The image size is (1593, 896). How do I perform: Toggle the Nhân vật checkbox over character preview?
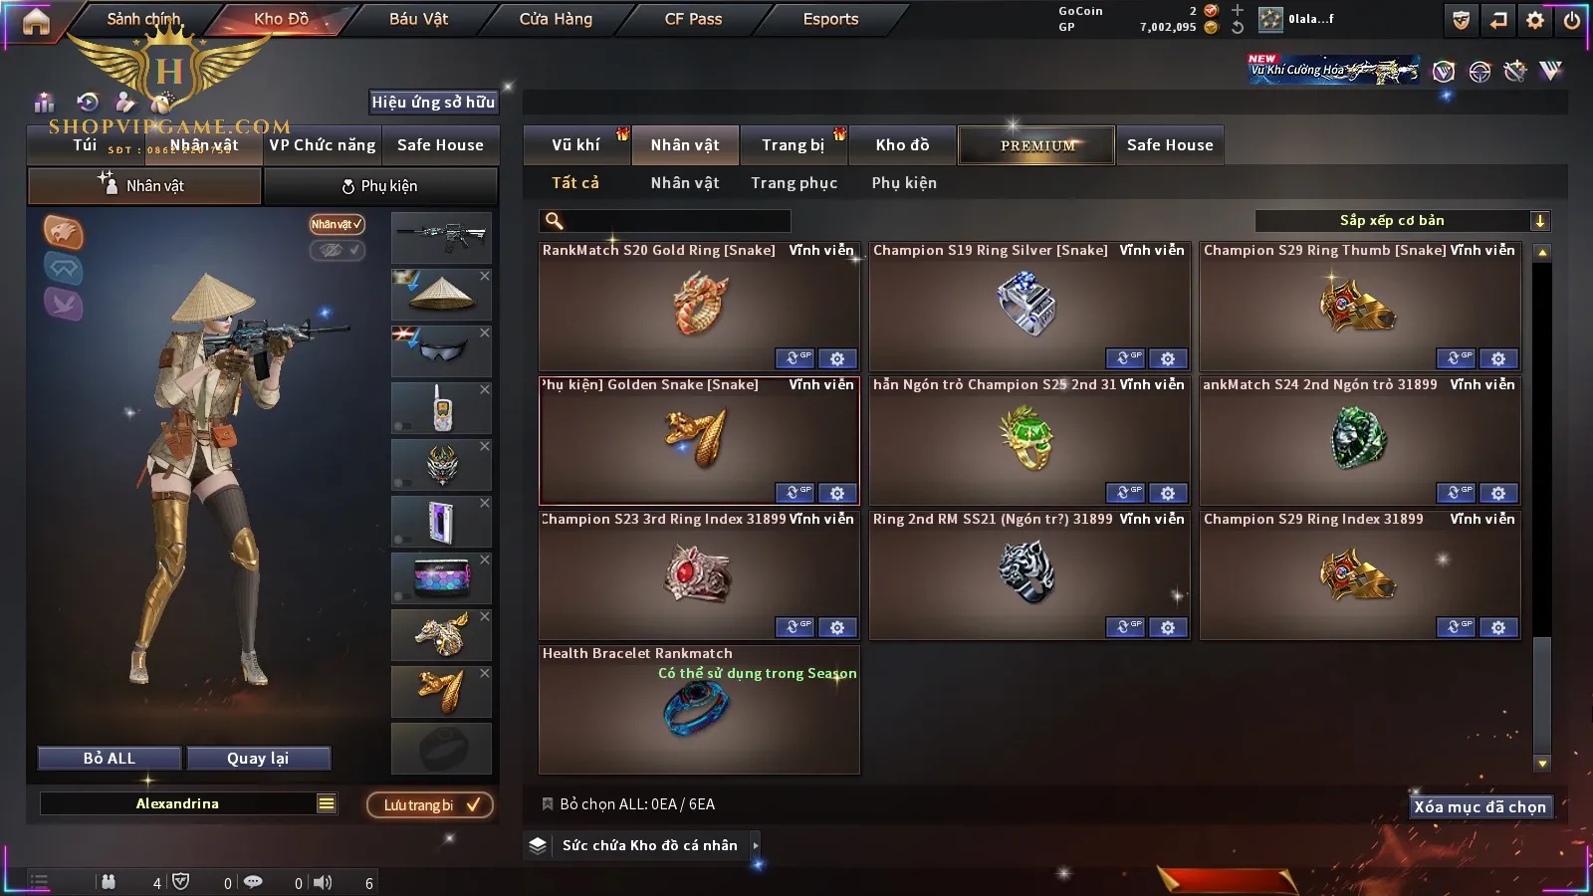pos(337,224)
